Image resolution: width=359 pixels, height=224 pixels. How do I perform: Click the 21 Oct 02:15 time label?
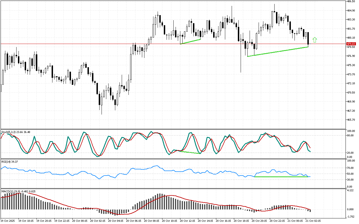(x=313, y=221)
